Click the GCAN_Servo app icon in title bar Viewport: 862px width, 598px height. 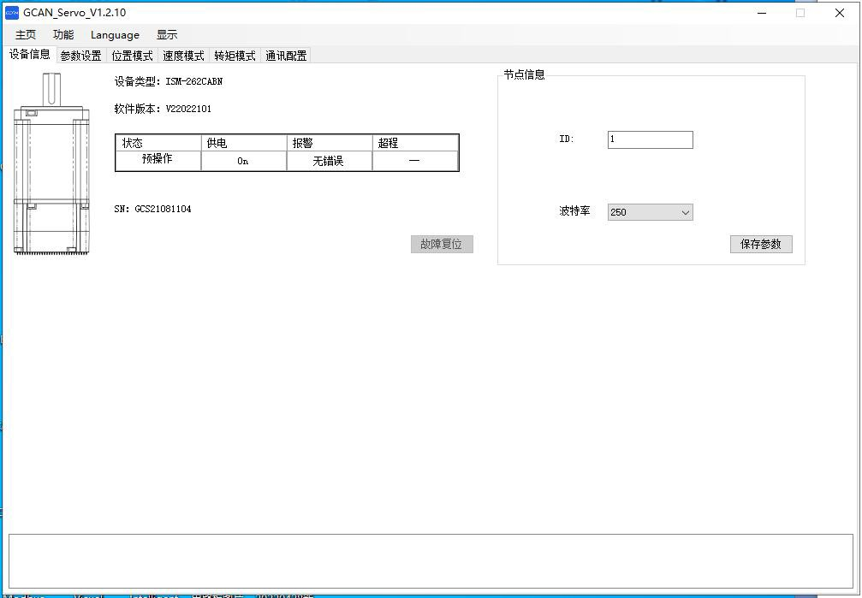12,13
